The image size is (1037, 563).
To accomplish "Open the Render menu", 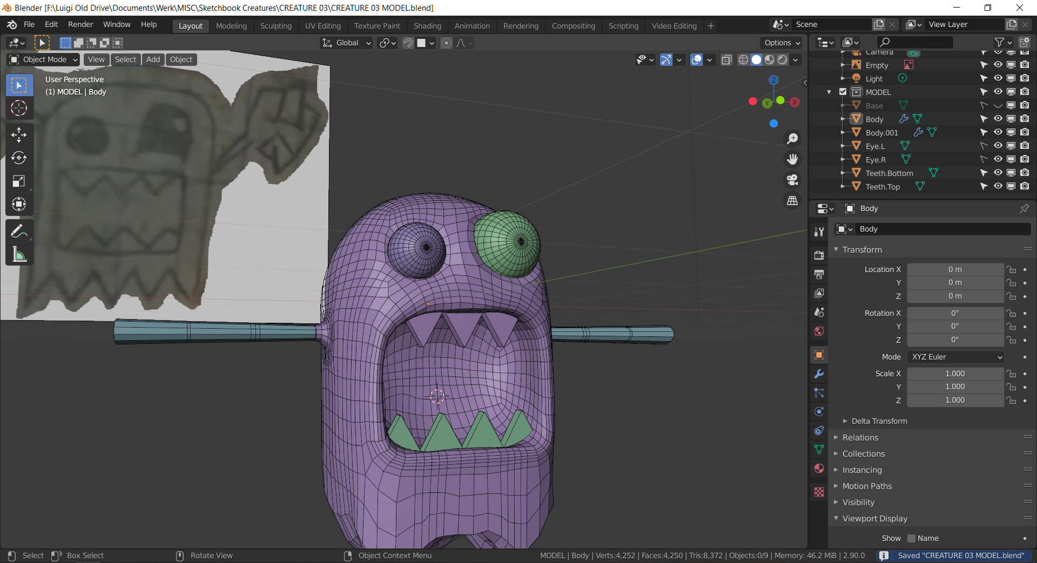I will [x=80, y=24].
